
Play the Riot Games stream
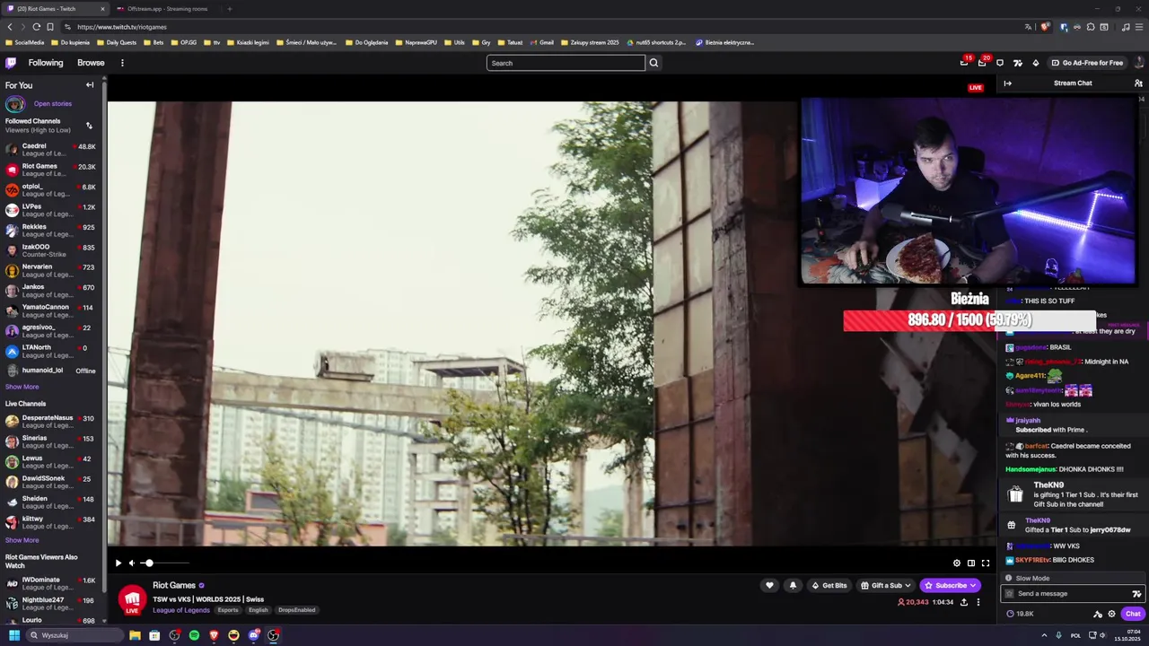118,563
